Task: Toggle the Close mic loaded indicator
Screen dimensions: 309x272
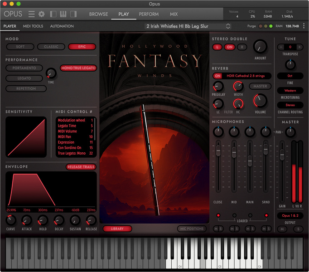Action: point(218,215)
